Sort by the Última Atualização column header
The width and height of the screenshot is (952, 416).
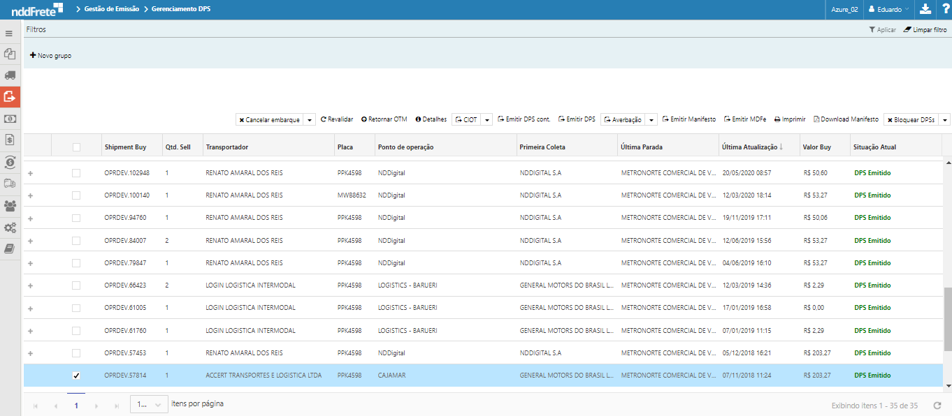(749, 147)
